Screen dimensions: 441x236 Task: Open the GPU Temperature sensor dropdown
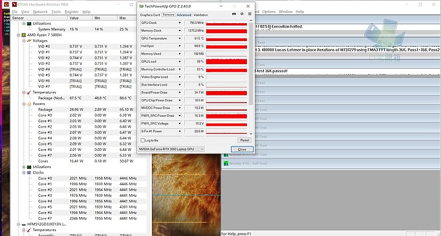(179, 38)
